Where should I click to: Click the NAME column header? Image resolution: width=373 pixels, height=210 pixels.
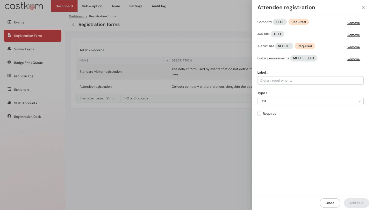pos(84,60)
